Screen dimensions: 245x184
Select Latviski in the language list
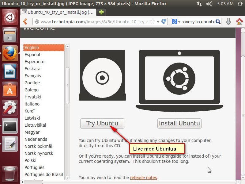[44, 118]
